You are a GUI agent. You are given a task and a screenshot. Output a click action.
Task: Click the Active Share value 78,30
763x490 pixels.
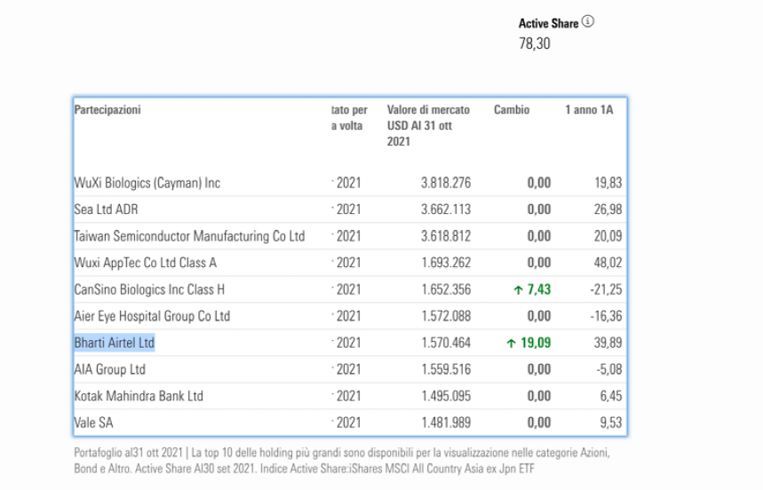point(535,43)
